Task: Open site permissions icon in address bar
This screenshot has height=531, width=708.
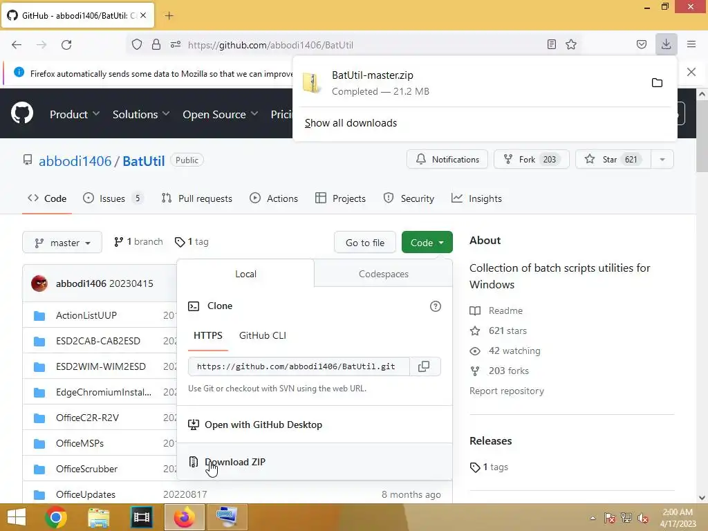Action: click(x=176, y=45)
